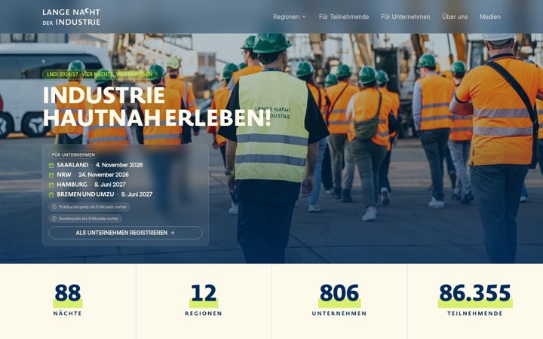543x339 pixels.
Task: Open the Medien navigation link
Action: pyautogui.click(x=490, y=17)
